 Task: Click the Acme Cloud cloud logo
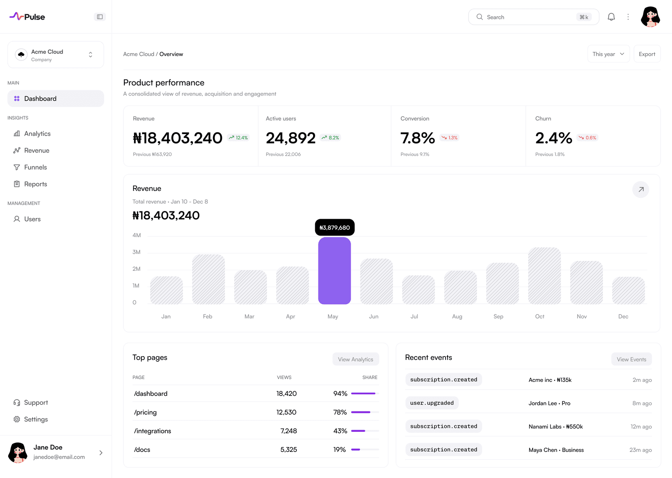tap(21, 54)
